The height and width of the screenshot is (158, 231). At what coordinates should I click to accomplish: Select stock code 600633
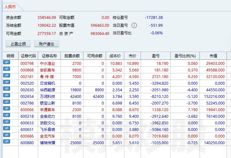pos(27,123)
